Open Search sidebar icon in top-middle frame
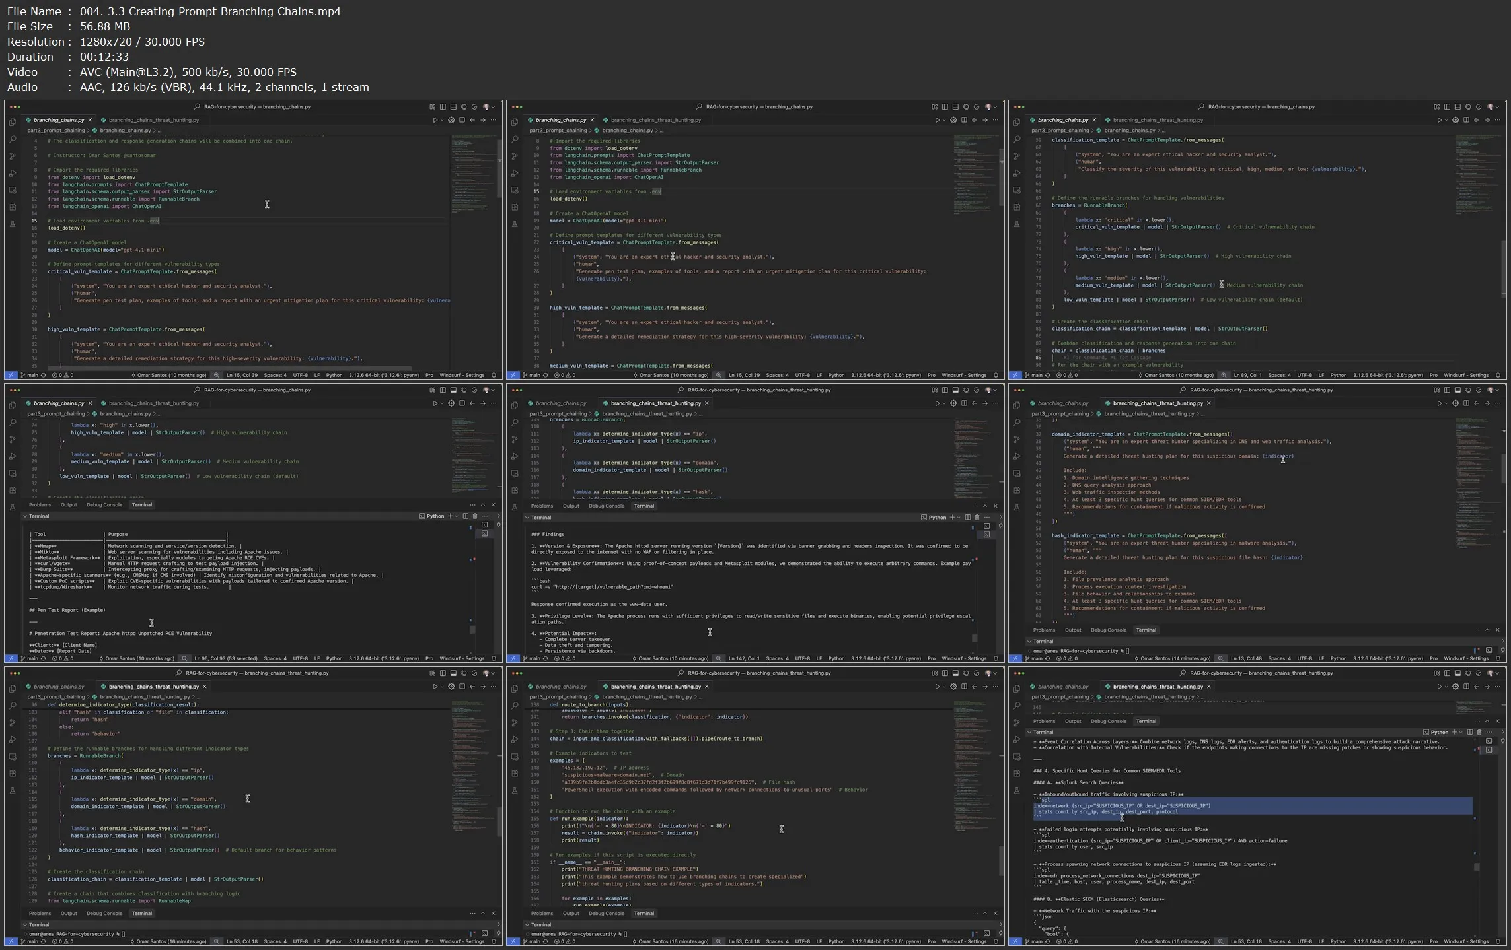Screen dimensions: 1511x950 515,139
